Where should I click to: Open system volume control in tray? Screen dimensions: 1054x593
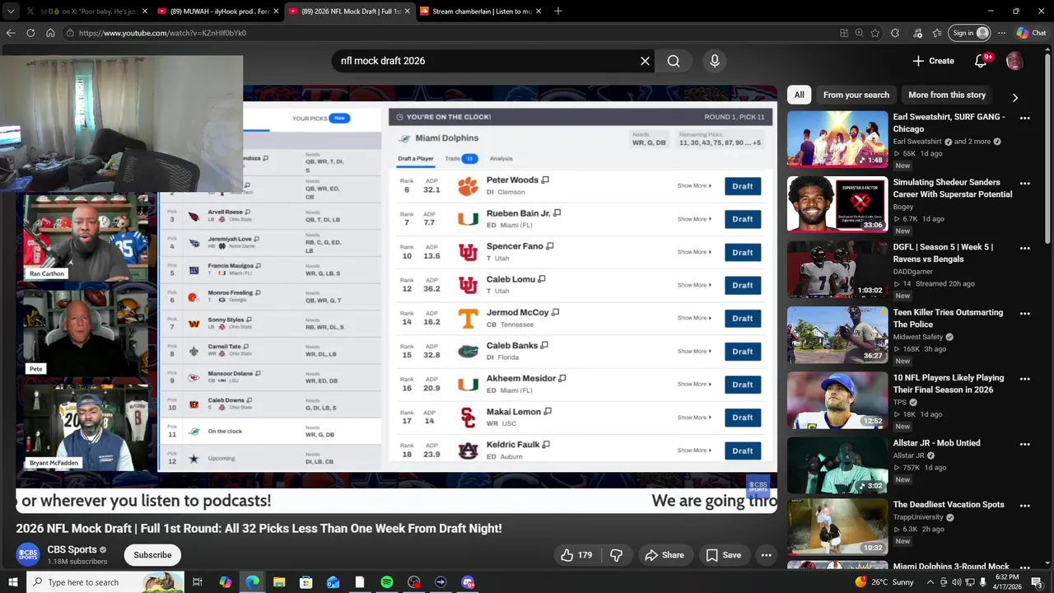tap(957, 582)
